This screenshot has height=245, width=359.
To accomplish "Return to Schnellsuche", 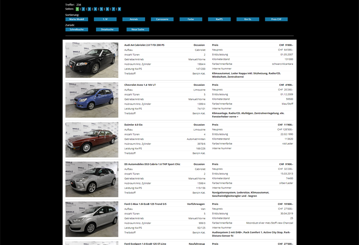I will point(77,29).
